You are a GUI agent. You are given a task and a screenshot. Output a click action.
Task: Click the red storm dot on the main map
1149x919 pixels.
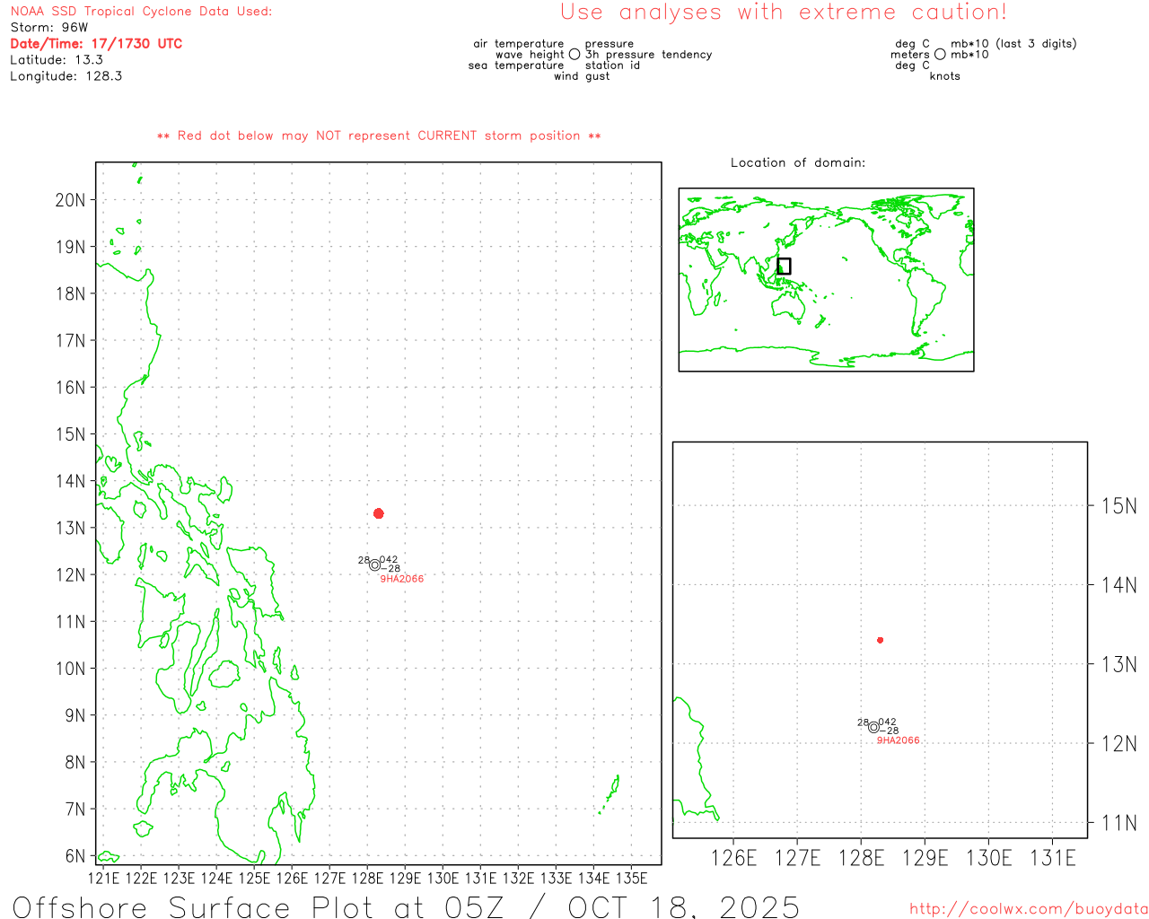point(379,513)
